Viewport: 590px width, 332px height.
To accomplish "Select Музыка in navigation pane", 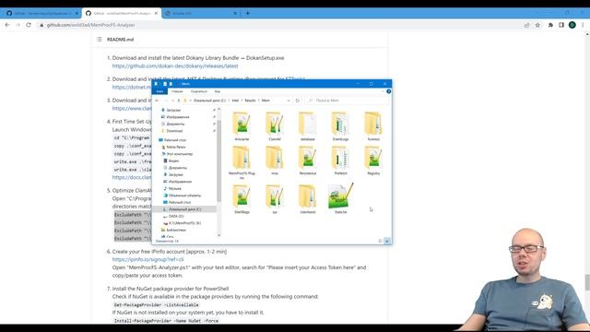I will [174, 188].
